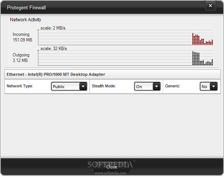Click the Protegent Firewall title text
Screen dimensions: 224x180
pyautogui.click(x=26, y=7)
